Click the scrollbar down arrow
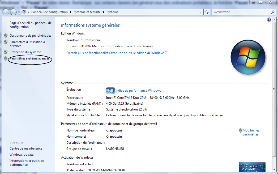The height and width of the screenshot is (174, 278). (x=274, y=169)
